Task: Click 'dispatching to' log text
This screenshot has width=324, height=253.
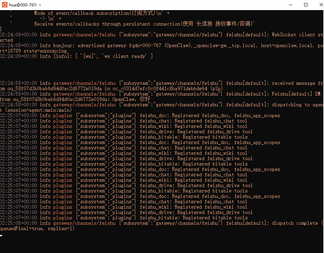Action: (291, 105)
